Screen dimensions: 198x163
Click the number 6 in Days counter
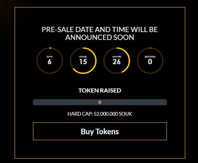pyautogui.click(x=49, y=62)
